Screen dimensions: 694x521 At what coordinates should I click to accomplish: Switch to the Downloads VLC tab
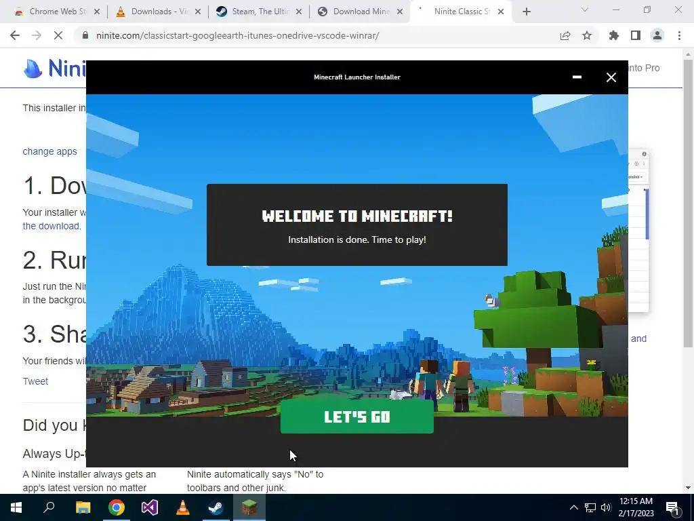(x=157, y=12)
